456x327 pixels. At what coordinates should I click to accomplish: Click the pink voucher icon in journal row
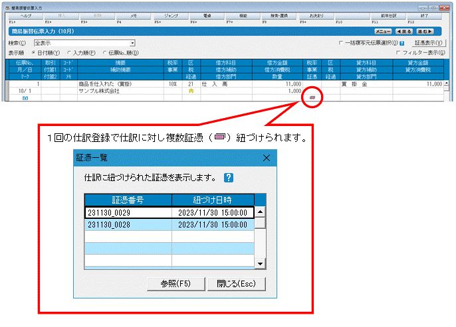(x=312, y=98)
